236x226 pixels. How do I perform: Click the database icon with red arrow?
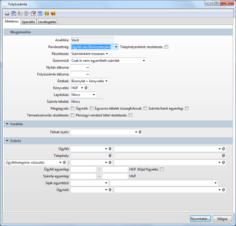click(x=53, y=13)
